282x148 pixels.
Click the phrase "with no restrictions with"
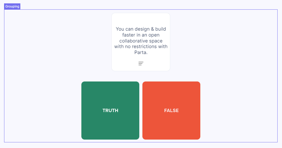[141, 47]
